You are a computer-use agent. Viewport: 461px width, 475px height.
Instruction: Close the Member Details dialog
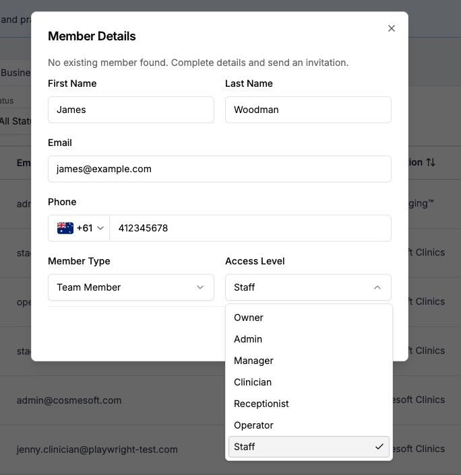[x=391, y=28]
